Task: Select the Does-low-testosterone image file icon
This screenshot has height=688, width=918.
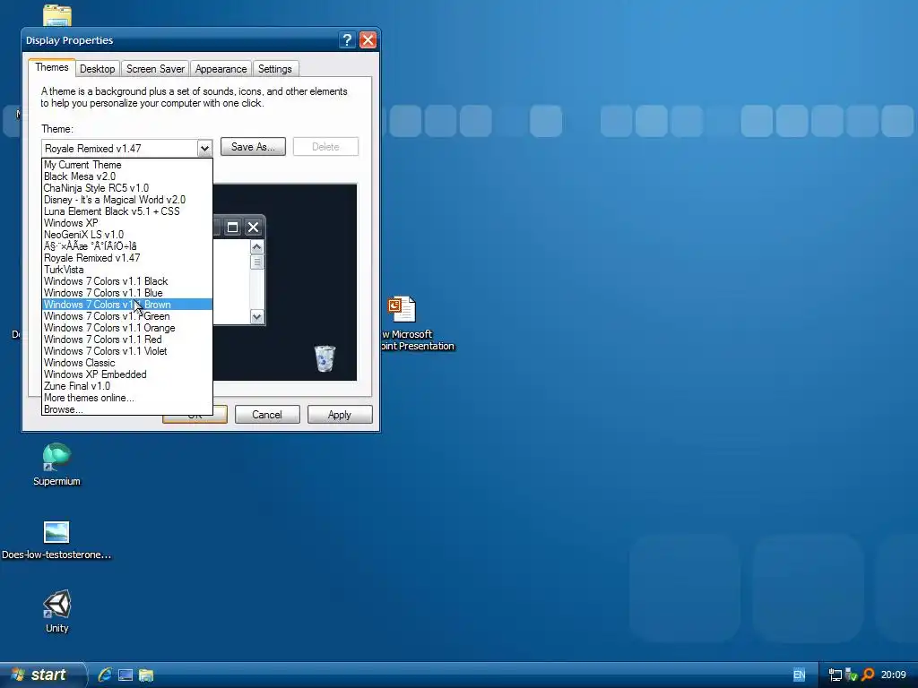Action: coord(56,532)
